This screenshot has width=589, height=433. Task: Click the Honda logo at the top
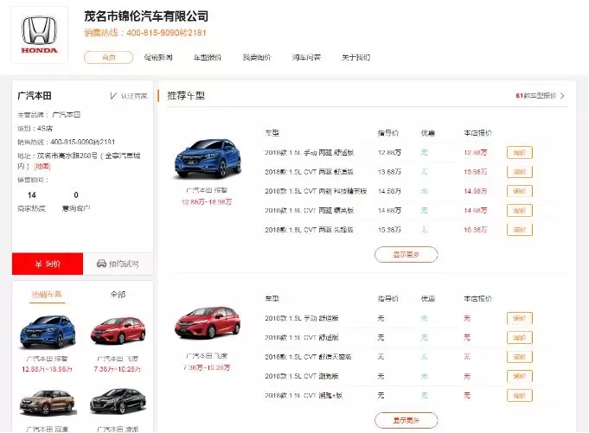click(40, 35)
